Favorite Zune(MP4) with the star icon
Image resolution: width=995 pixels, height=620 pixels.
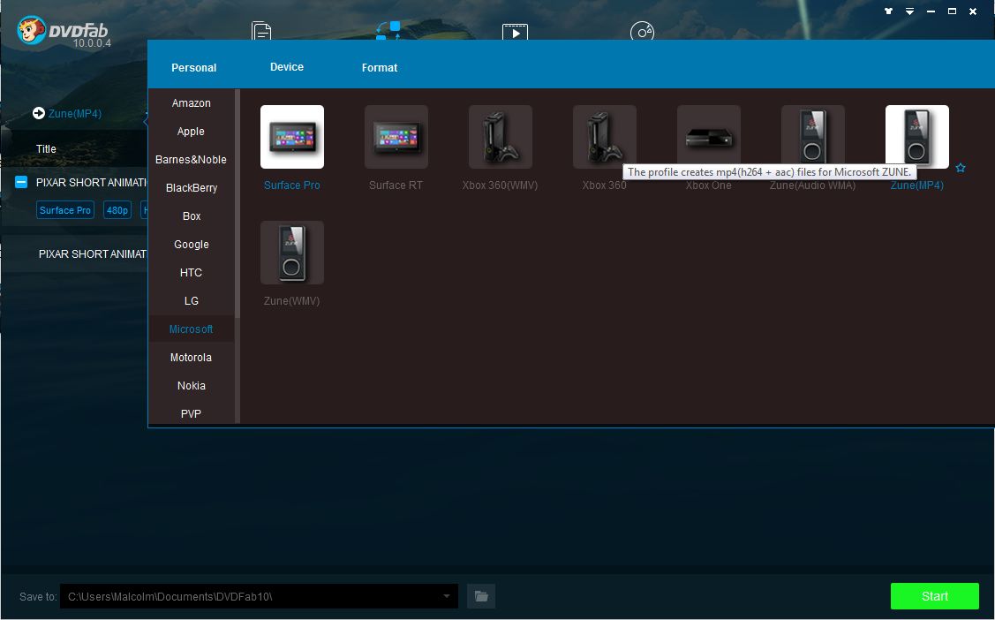[x=961, y=168]
